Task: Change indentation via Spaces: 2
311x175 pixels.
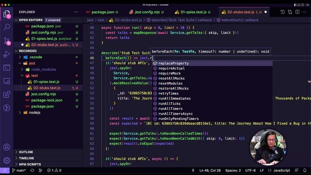Action: click(x=233, y=170)
